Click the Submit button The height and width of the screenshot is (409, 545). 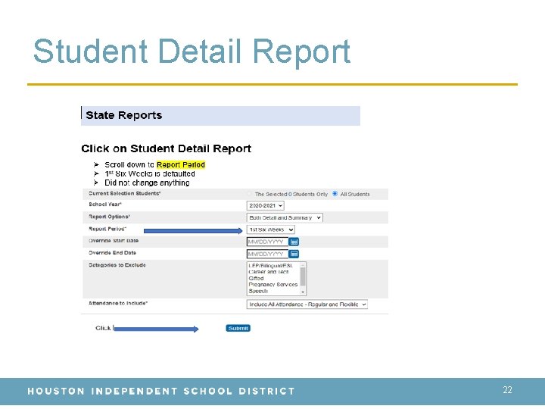(238, 328)
